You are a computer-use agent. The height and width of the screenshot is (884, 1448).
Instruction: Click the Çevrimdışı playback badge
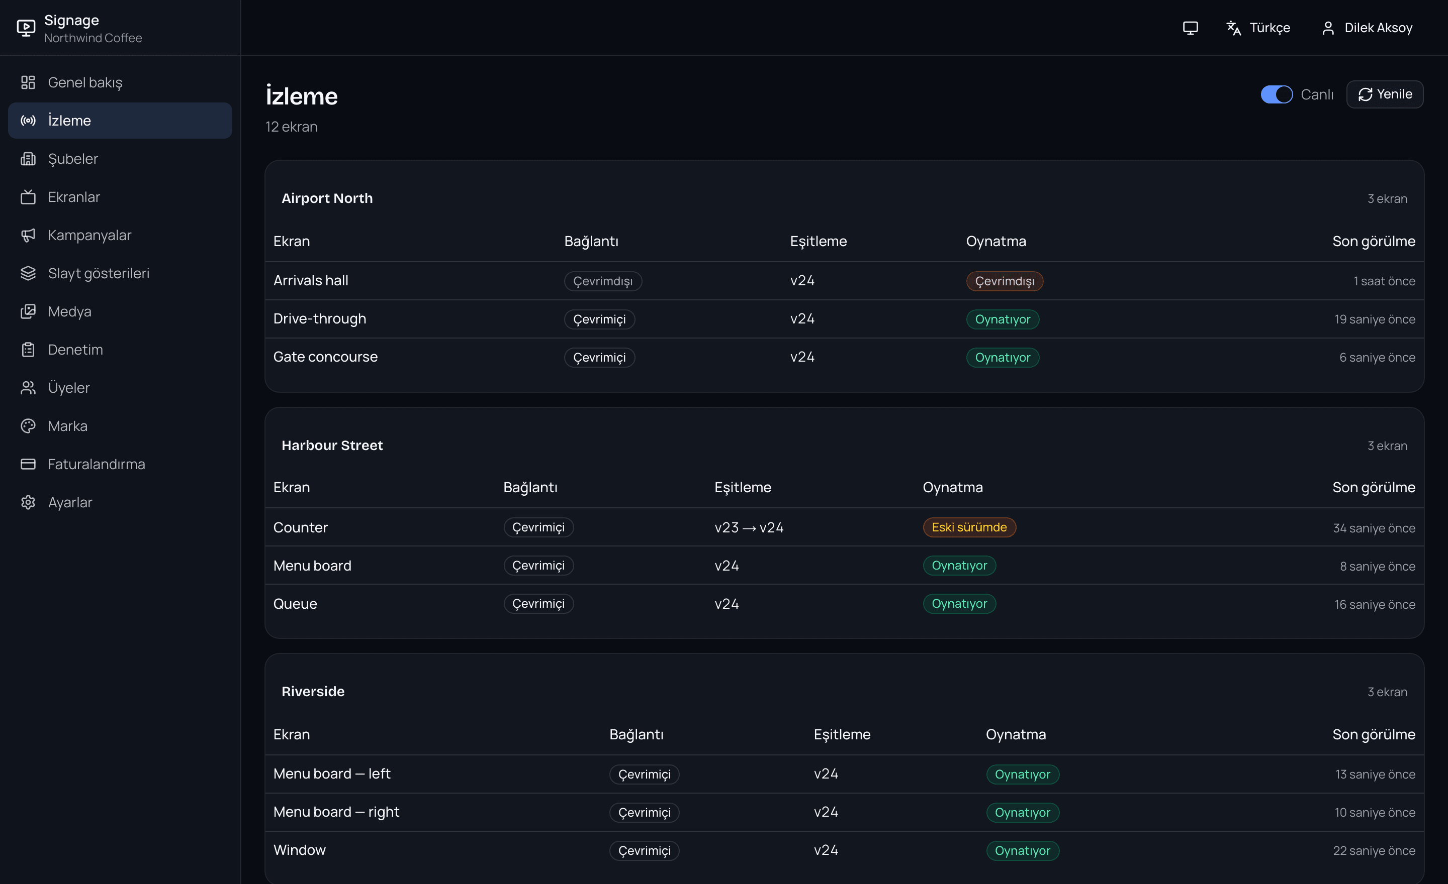point(1005,281)
